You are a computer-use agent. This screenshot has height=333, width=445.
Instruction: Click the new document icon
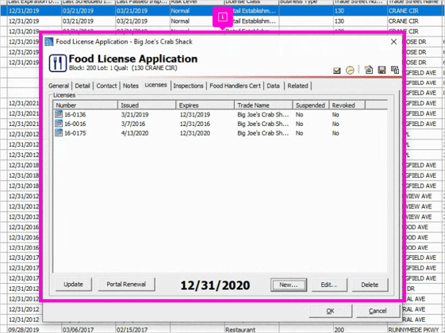(x=369, y=70)
